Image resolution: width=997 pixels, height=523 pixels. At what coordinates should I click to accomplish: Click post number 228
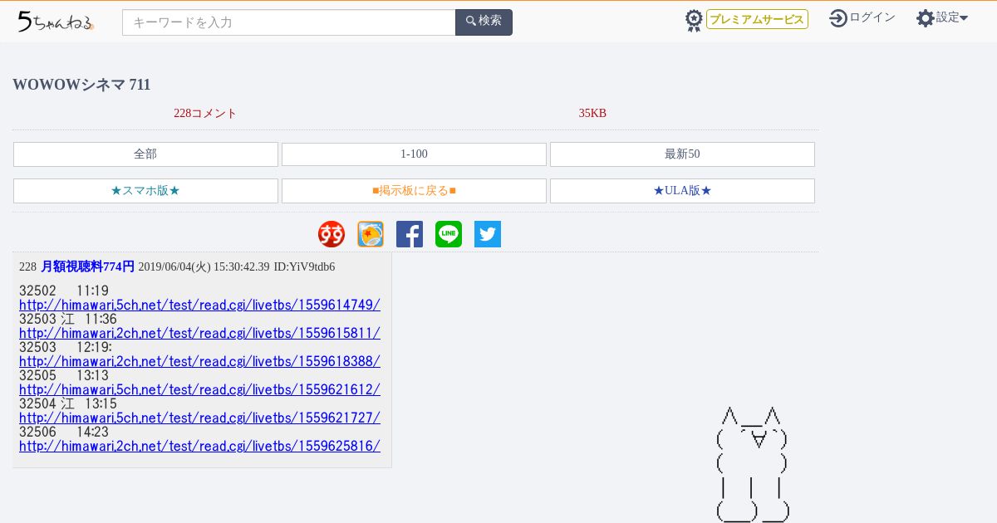click(27, 266)
